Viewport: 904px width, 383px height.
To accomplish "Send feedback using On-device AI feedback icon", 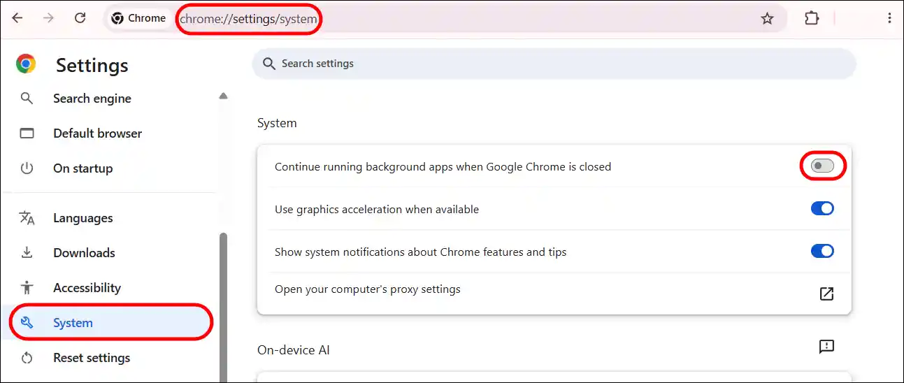I will tap(826, 347).
